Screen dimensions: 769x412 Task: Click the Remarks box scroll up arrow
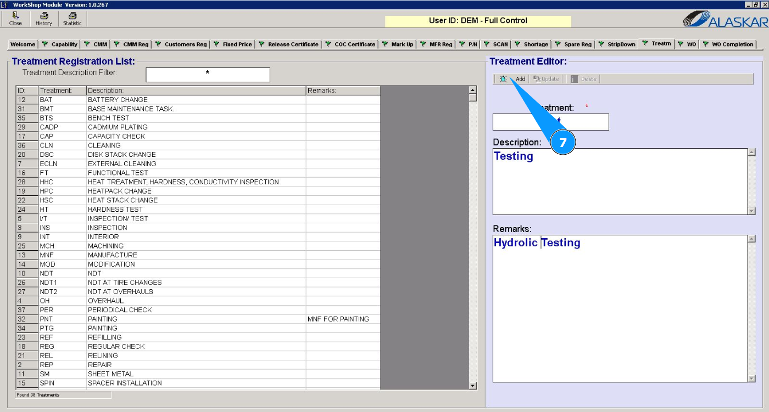pyautogui.click(x=752, y=239)
